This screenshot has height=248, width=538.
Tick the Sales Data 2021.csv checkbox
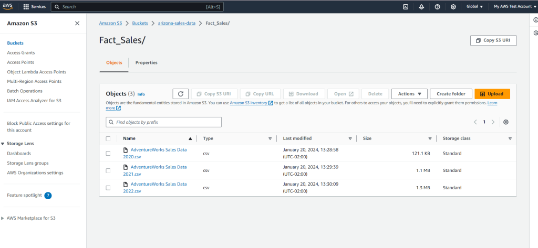coord(108,170)
